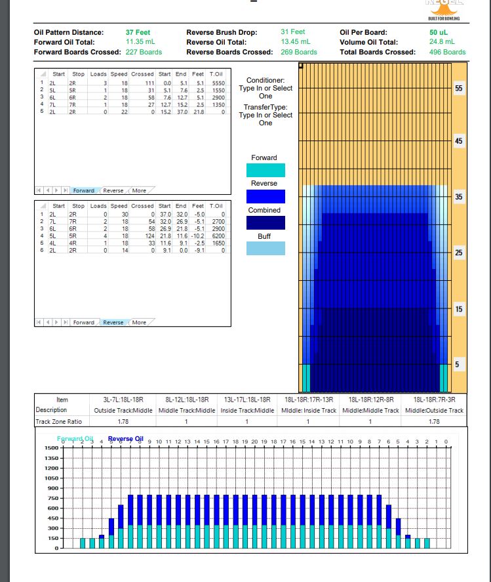491x582 pixels.
Task: Click Crossed cell '124' in reverse table
Action: click(149, 236)
